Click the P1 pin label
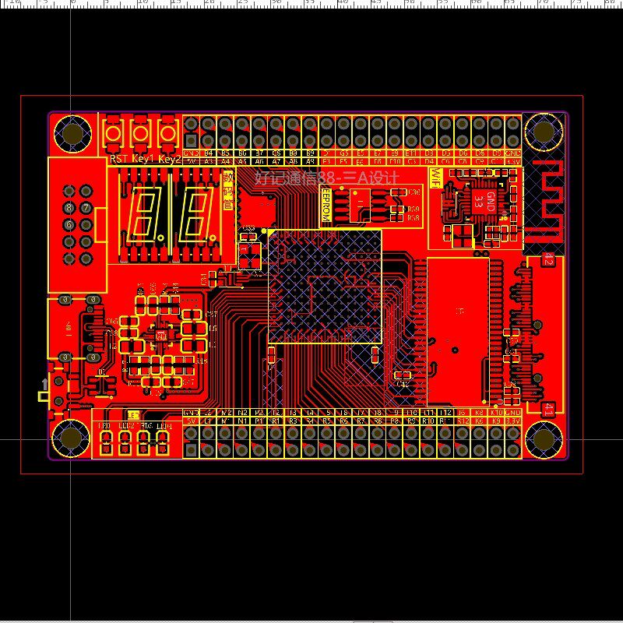This screenshot has width=623, height=623. (259, 421)
